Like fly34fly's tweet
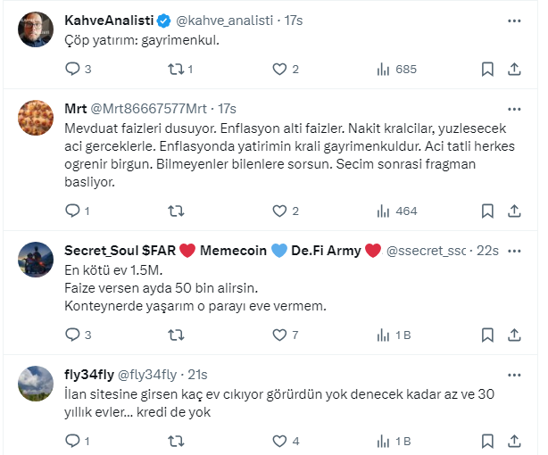Screen dimensions: 548x455 click(x=279, y=441)
